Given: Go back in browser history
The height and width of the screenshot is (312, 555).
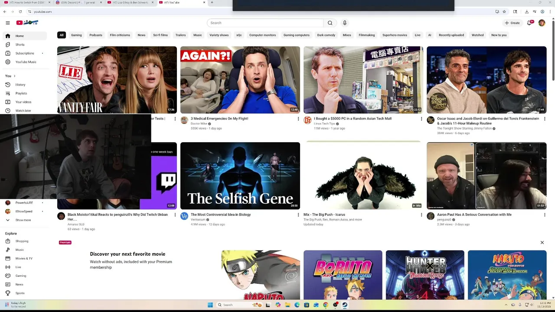Looking at the screenshot, I should (x=5, y=12).
